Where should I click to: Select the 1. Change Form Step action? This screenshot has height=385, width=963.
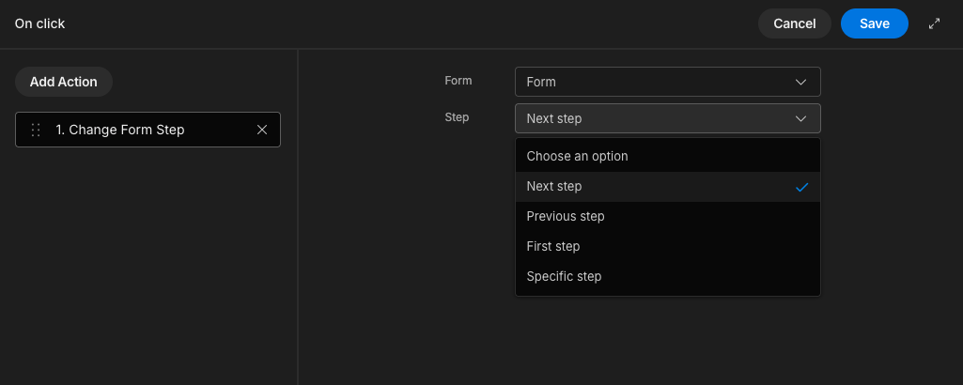(x=148, y=130)
